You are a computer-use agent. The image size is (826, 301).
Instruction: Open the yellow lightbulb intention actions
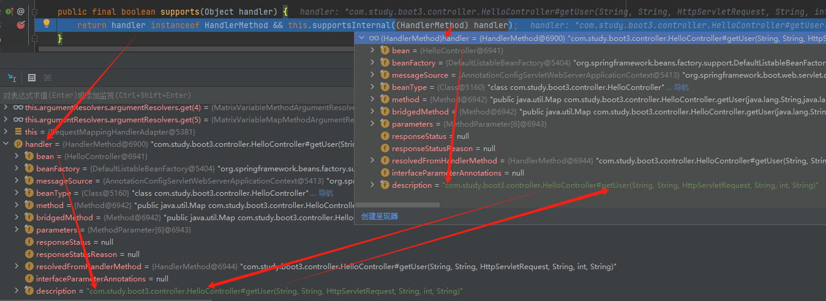pyautogui.click(x=46, y=24)
